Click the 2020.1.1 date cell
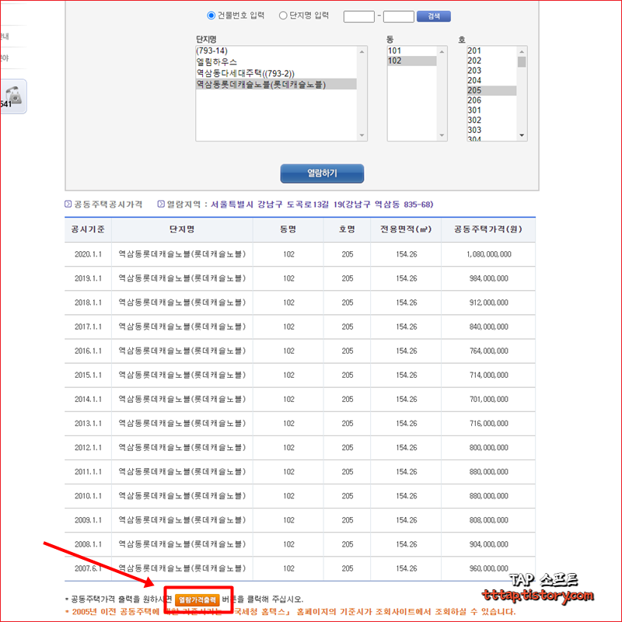Image resolution: width=622 pixels, height=622 pixels. 88,254
